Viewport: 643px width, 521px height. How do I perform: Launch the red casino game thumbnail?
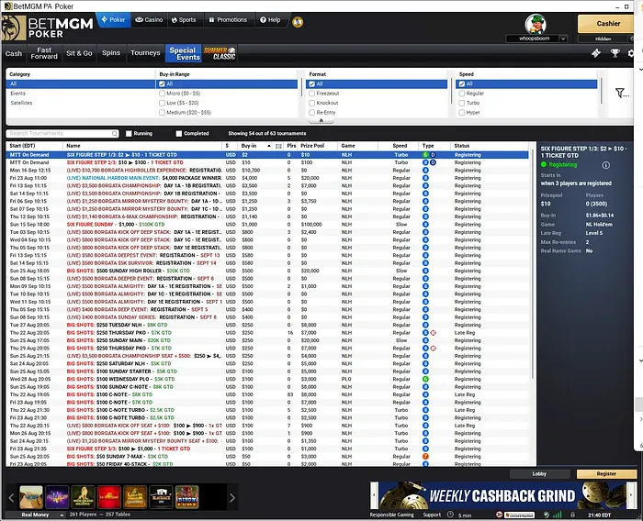[109, 497]
